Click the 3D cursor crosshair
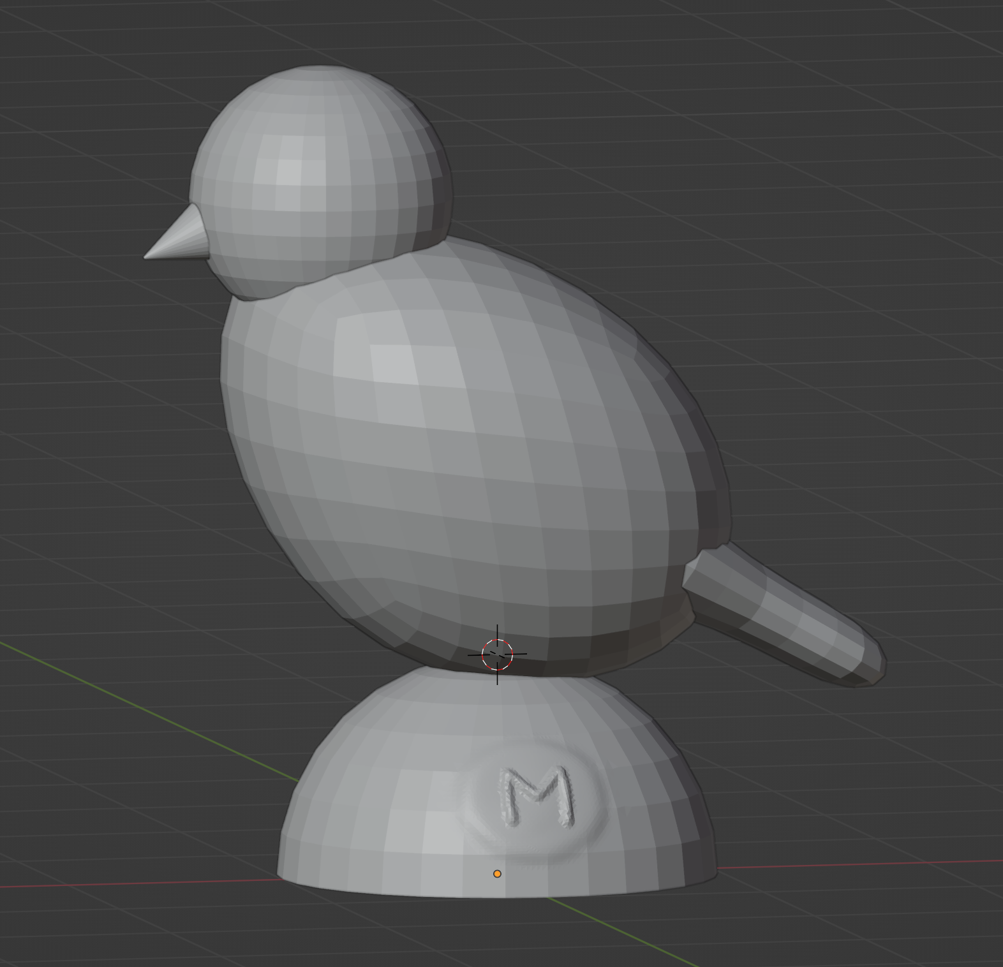The height and width of the screenshot is (967, 1003). 497,654
